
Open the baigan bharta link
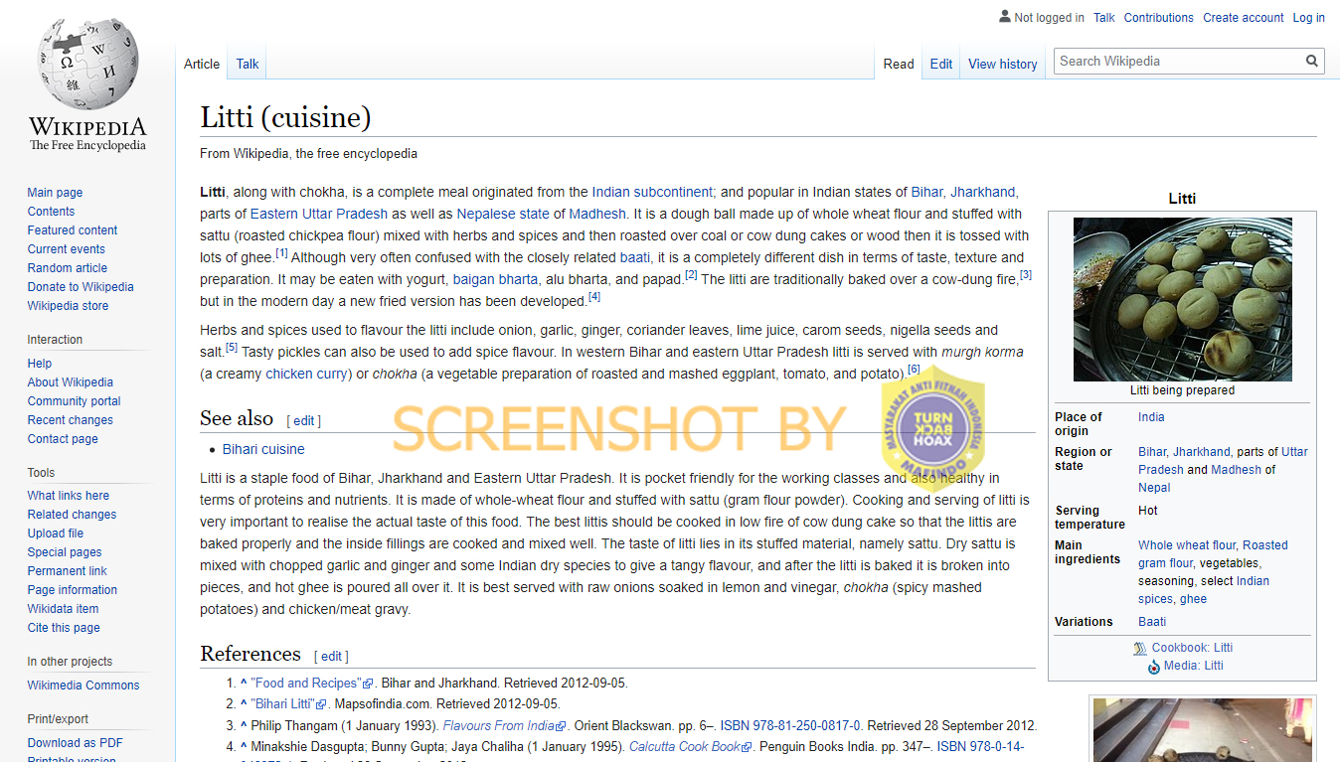pyautogui.click(x=495, y=280)
